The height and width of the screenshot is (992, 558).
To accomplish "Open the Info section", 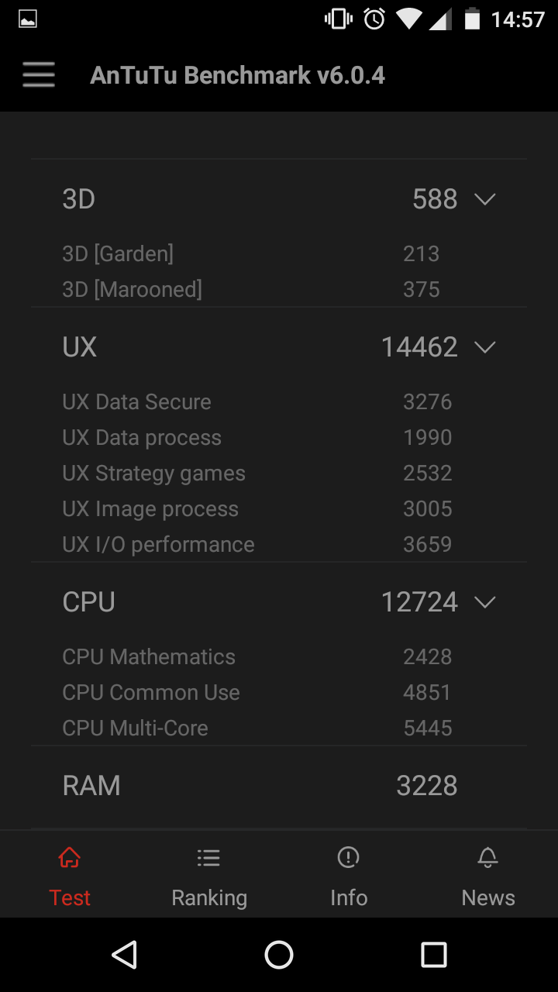I will tap(348, 897).
